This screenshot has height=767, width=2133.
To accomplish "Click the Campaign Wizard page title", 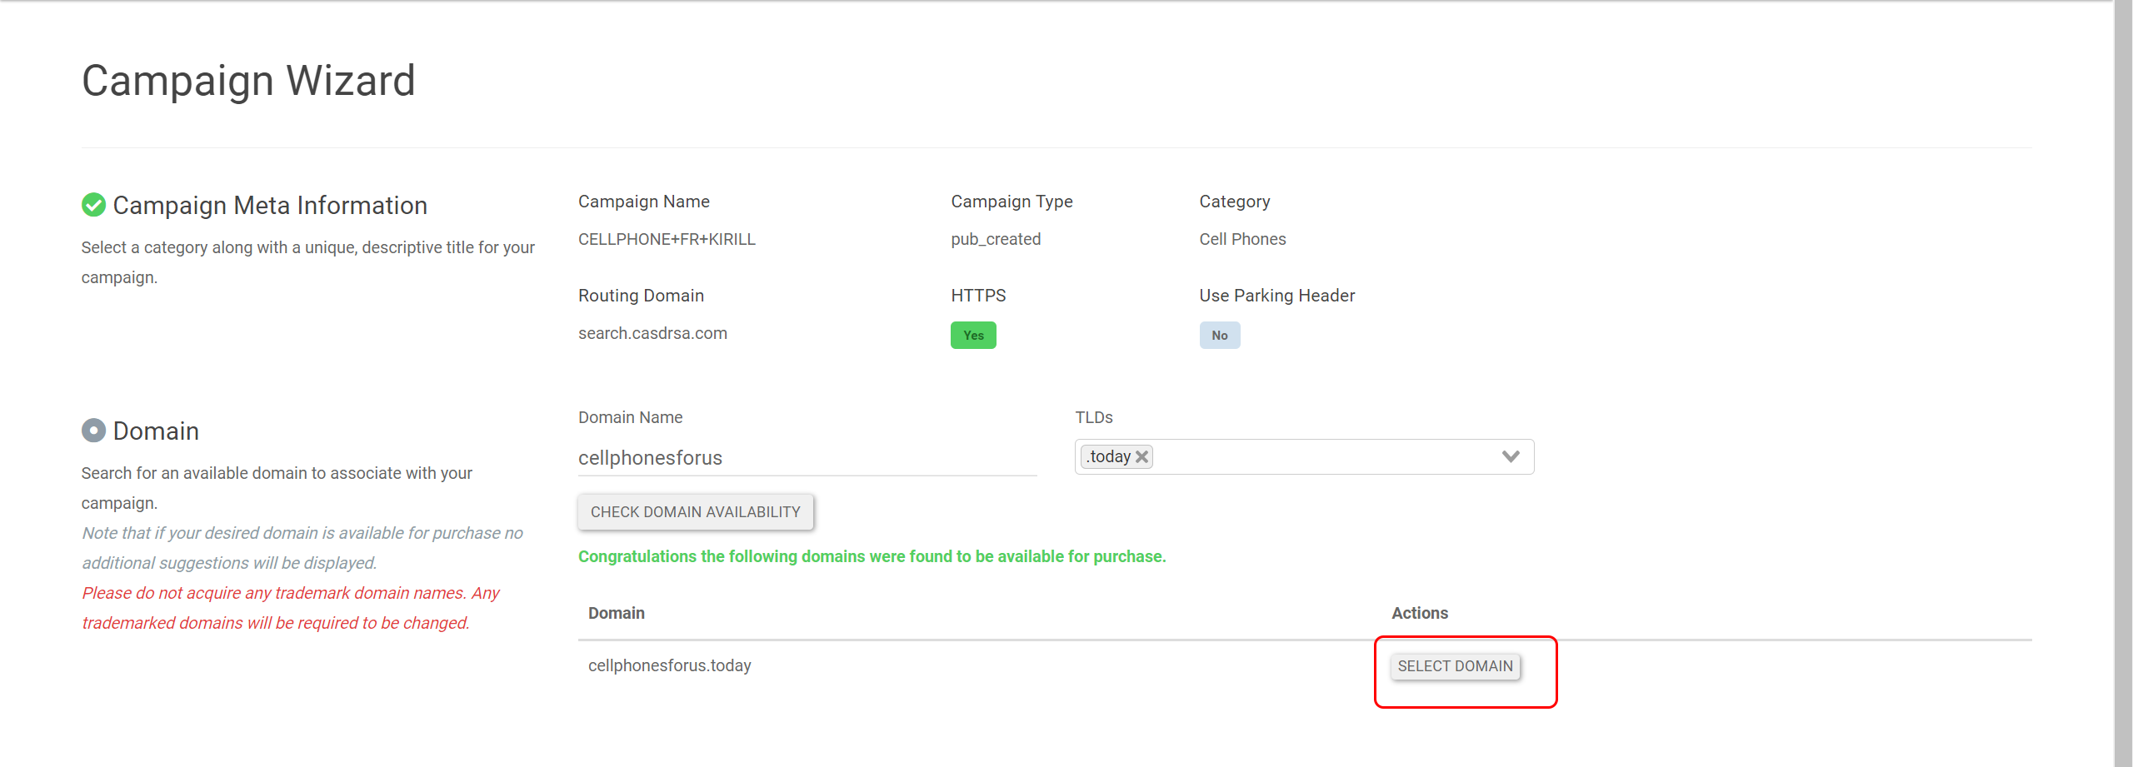I will tap(248, 82).
